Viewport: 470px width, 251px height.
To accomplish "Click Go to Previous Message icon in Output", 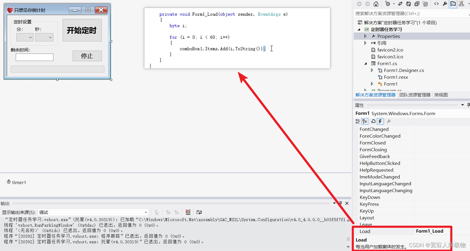I will 168,212.
